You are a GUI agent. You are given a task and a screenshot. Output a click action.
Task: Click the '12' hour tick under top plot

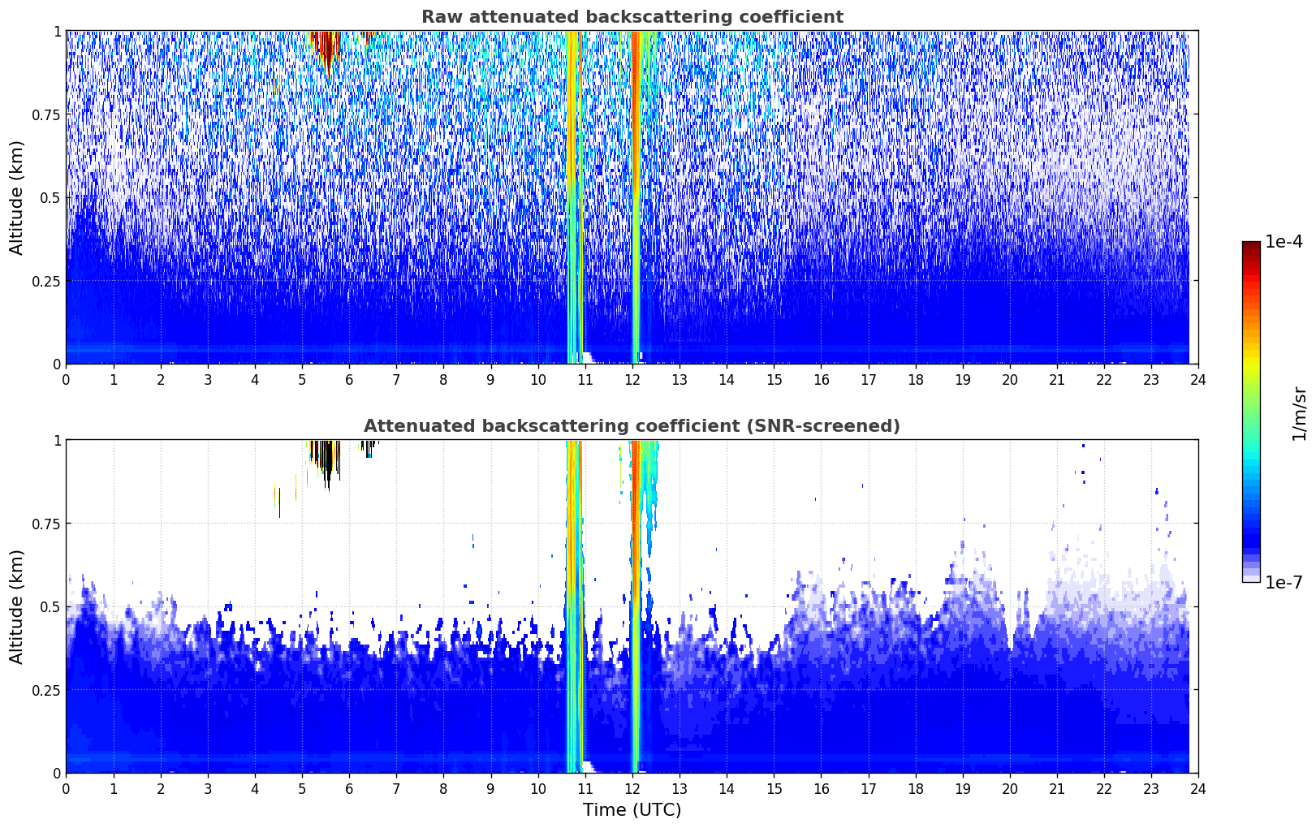(632, 379)
